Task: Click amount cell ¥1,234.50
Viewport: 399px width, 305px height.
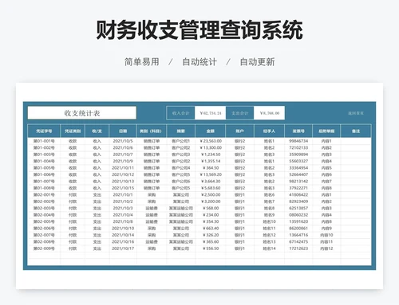Action: point(211,154)
